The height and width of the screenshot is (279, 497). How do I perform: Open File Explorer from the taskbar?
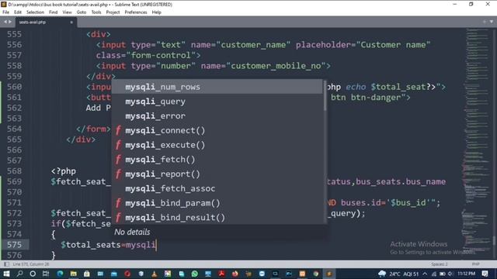[73, 274]
